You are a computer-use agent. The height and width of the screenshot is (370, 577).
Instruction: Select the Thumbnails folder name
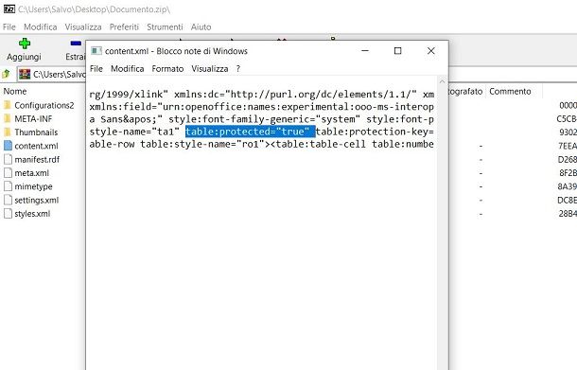click(x=36, y=132)
